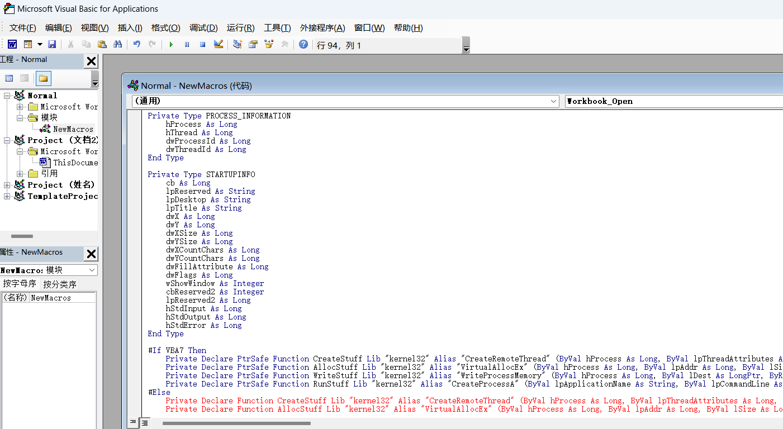Open the 插入(I) menu
Screen dimensions: 783x429
pos(130,28)
